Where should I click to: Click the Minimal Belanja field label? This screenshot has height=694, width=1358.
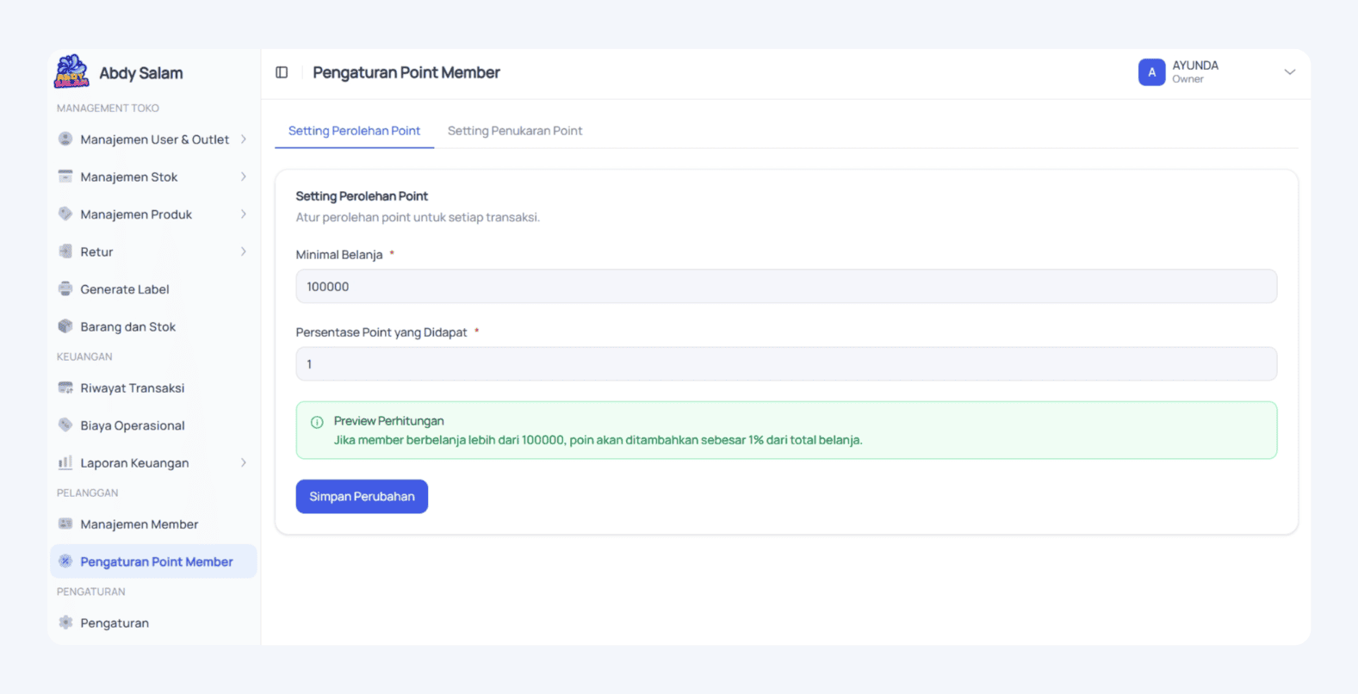339,255
